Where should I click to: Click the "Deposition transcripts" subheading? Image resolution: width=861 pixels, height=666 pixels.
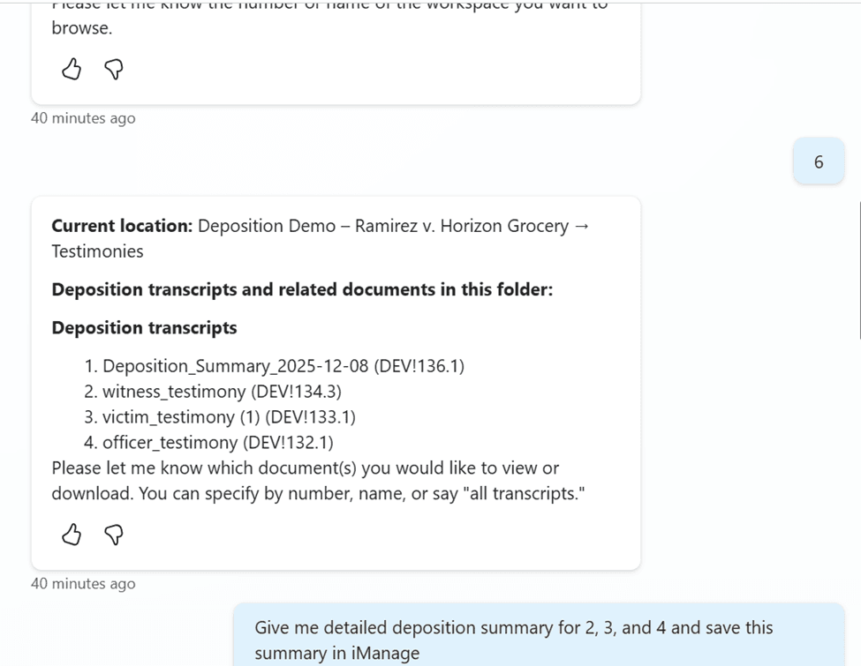pyautogui.click(x=144, y=328)
